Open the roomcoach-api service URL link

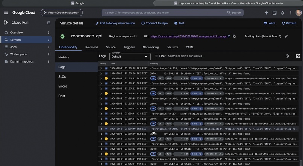click(x=189, y=36)
